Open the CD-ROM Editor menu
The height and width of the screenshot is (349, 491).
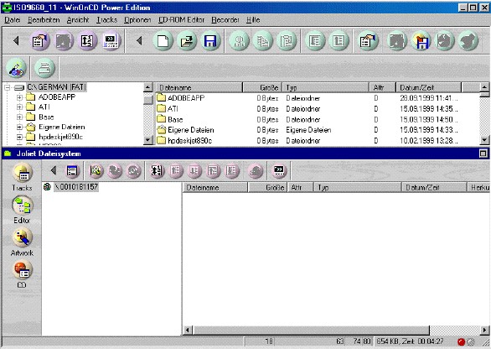click(181, 20)
